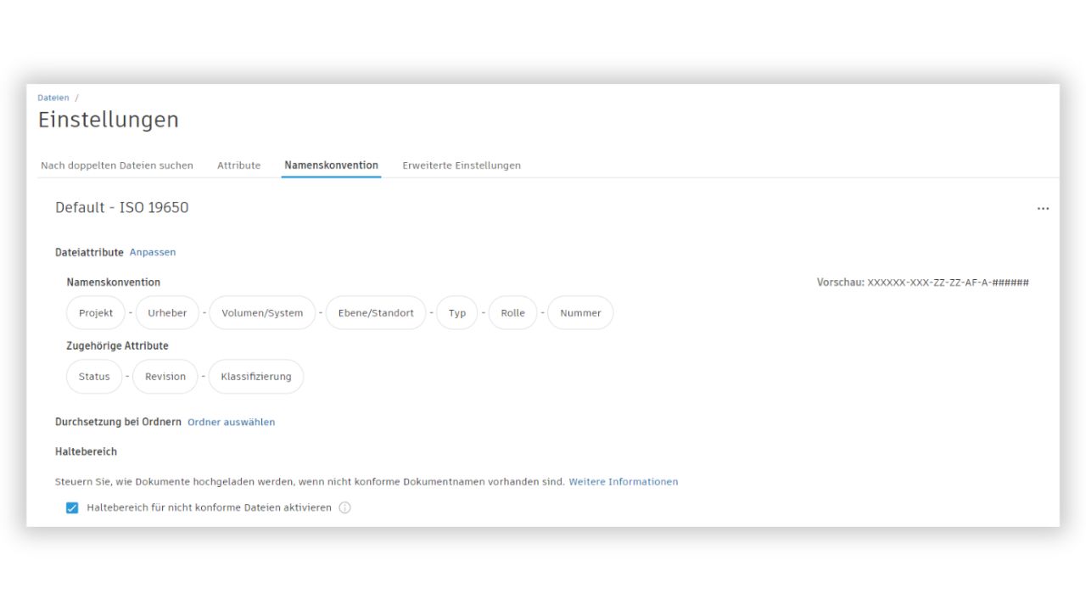
Task: Click the Anpassen link next to Dateiattribute
Action: pyautogui.click(x=153, y=252)
